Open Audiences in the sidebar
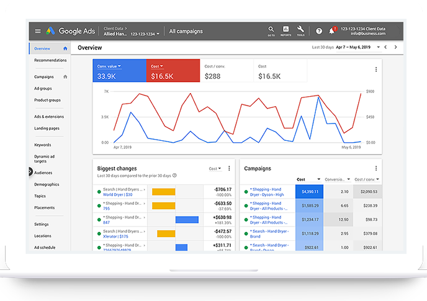This screenshot has height=301, width=427. click(43, 173)
